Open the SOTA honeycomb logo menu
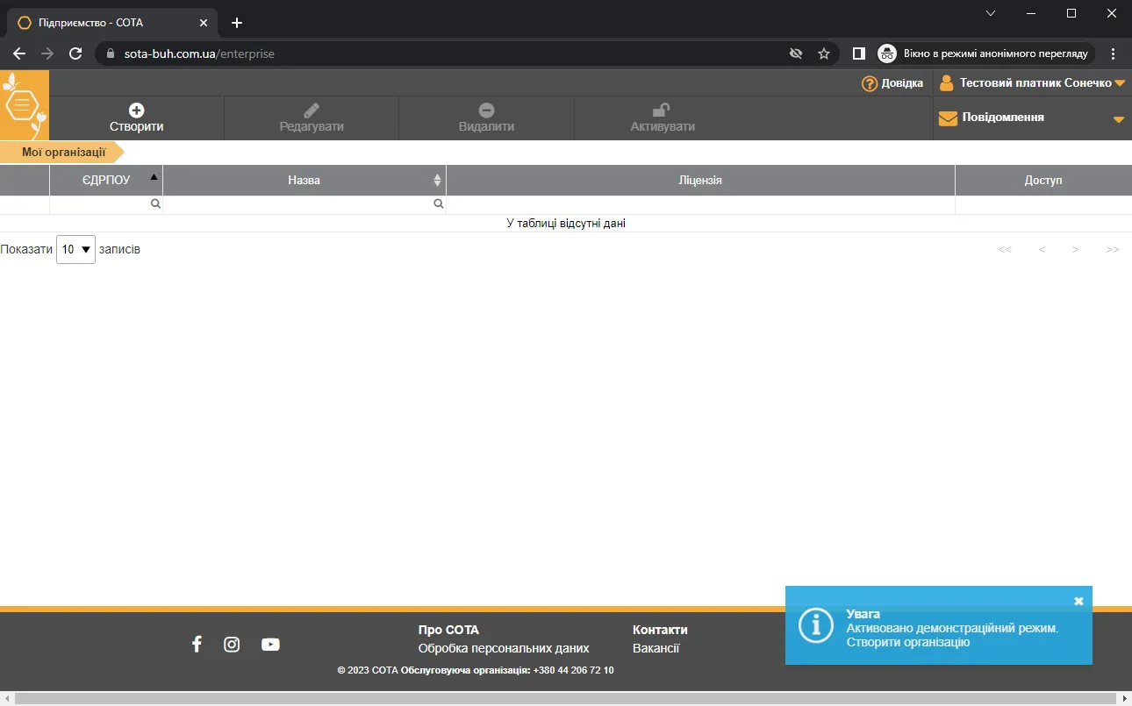1132x706 pixels. pos(25,105)
